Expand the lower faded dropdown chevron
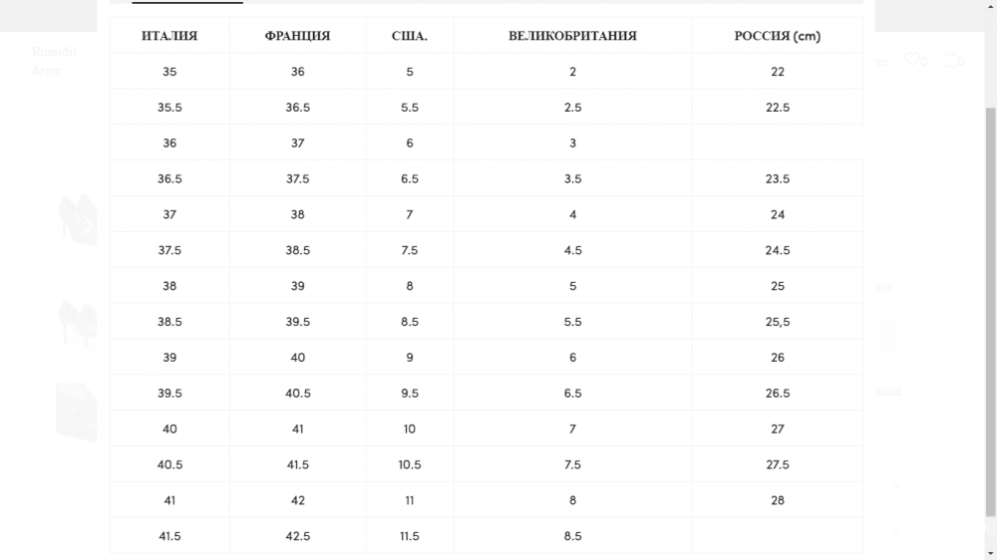The image size is (997, 560). [896, 530]
